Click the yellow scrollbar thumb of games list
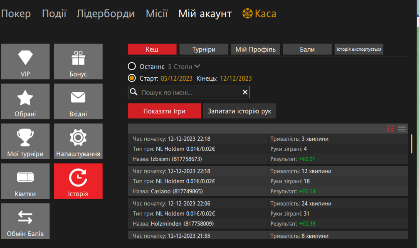The width and height of the screenshot is (419, 248). point(412,144)
